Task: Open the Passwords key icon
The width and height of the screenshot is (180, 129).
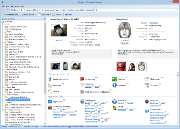Action: pos(114,85)
